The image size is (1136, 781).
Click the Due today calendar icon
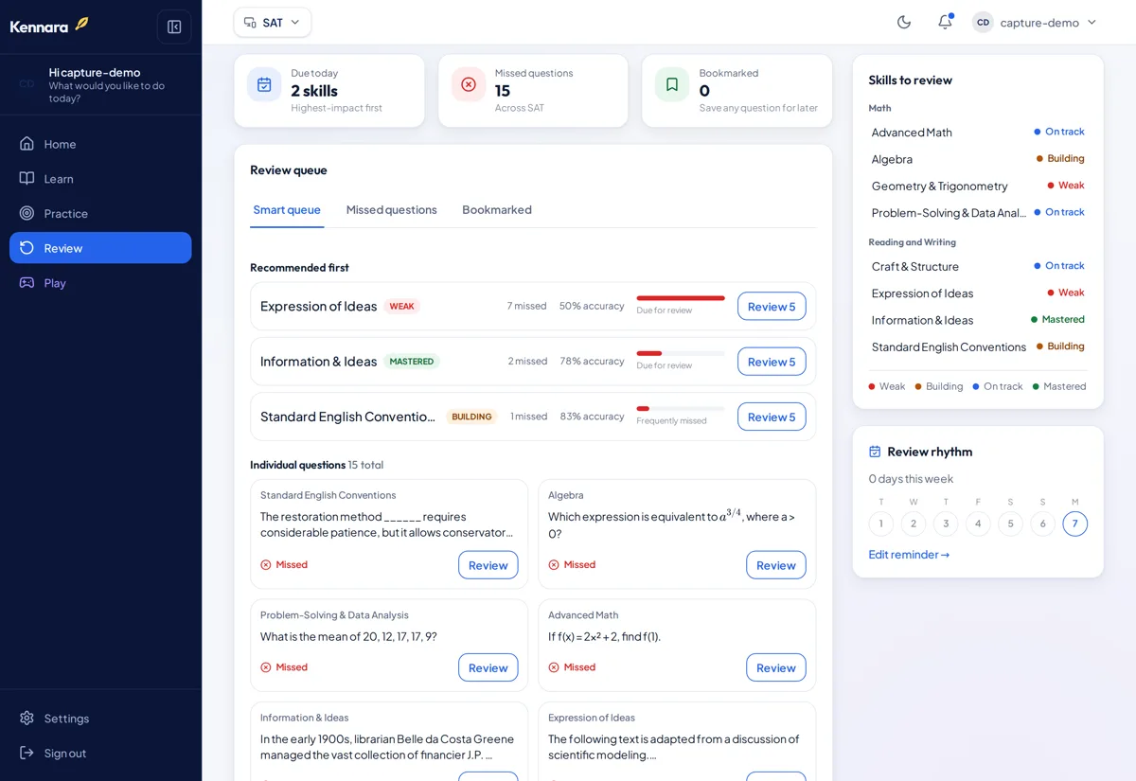coord(264,84)
